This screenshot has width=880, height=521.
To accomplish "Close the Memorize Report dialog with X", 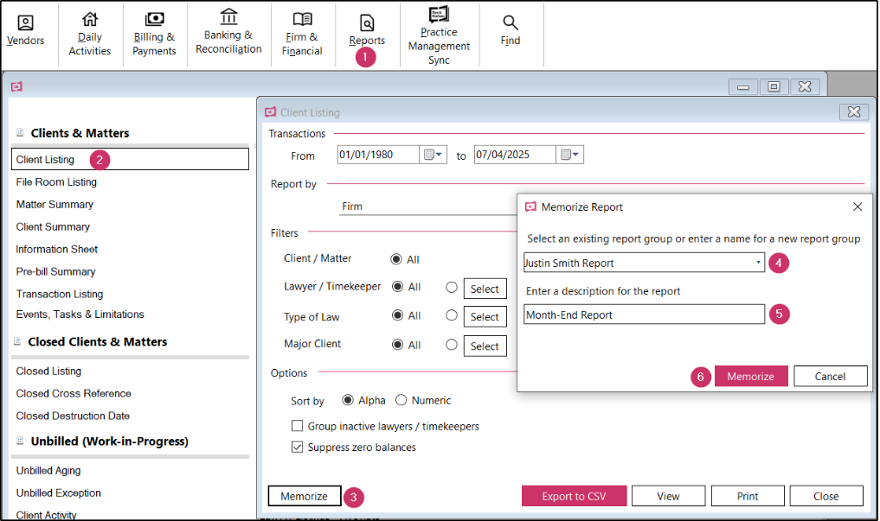I will 858,206.
